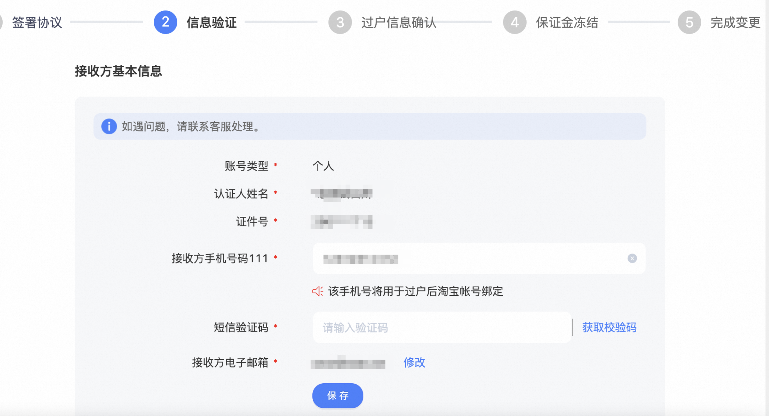Click 修改 next to the email

[414, 362]
